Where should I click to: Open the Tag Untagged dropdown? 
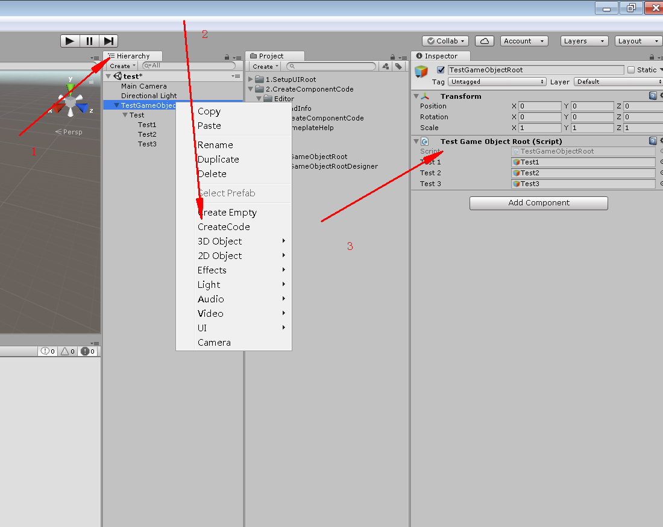point(497,81)
